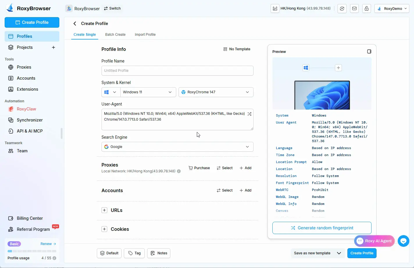
Task: Click the Default button
Action: [x=109, y=253]
